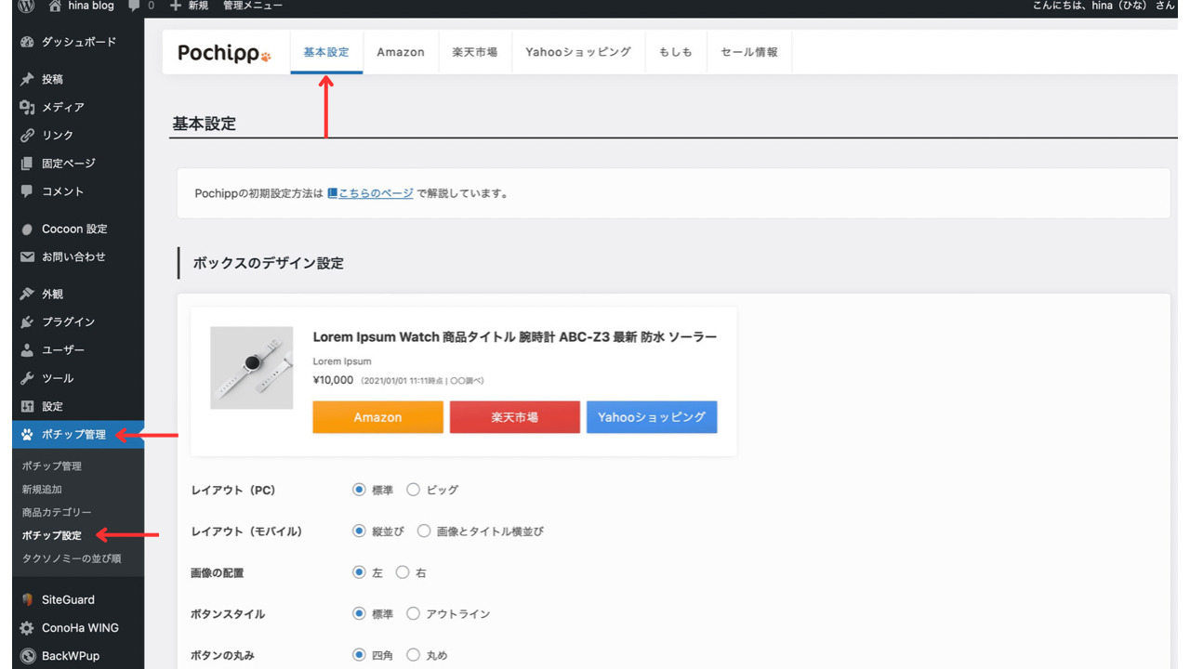Viewport: 1190px width, 669px height.
Task: Click the Pochipp logo
Action: click(x=224, y=53)
